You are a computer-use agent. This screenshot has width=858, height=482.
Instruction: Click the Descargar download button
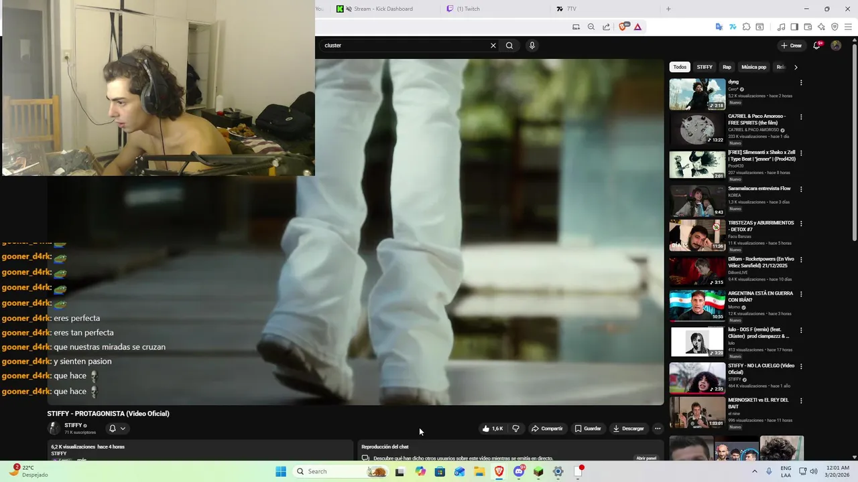[x=628, y=428]
